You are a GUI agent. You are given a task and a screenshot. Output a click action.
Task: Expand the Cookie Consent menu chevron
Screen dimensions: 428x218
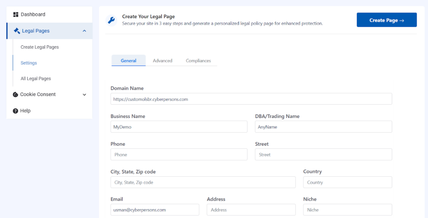[x=84, y=95]
